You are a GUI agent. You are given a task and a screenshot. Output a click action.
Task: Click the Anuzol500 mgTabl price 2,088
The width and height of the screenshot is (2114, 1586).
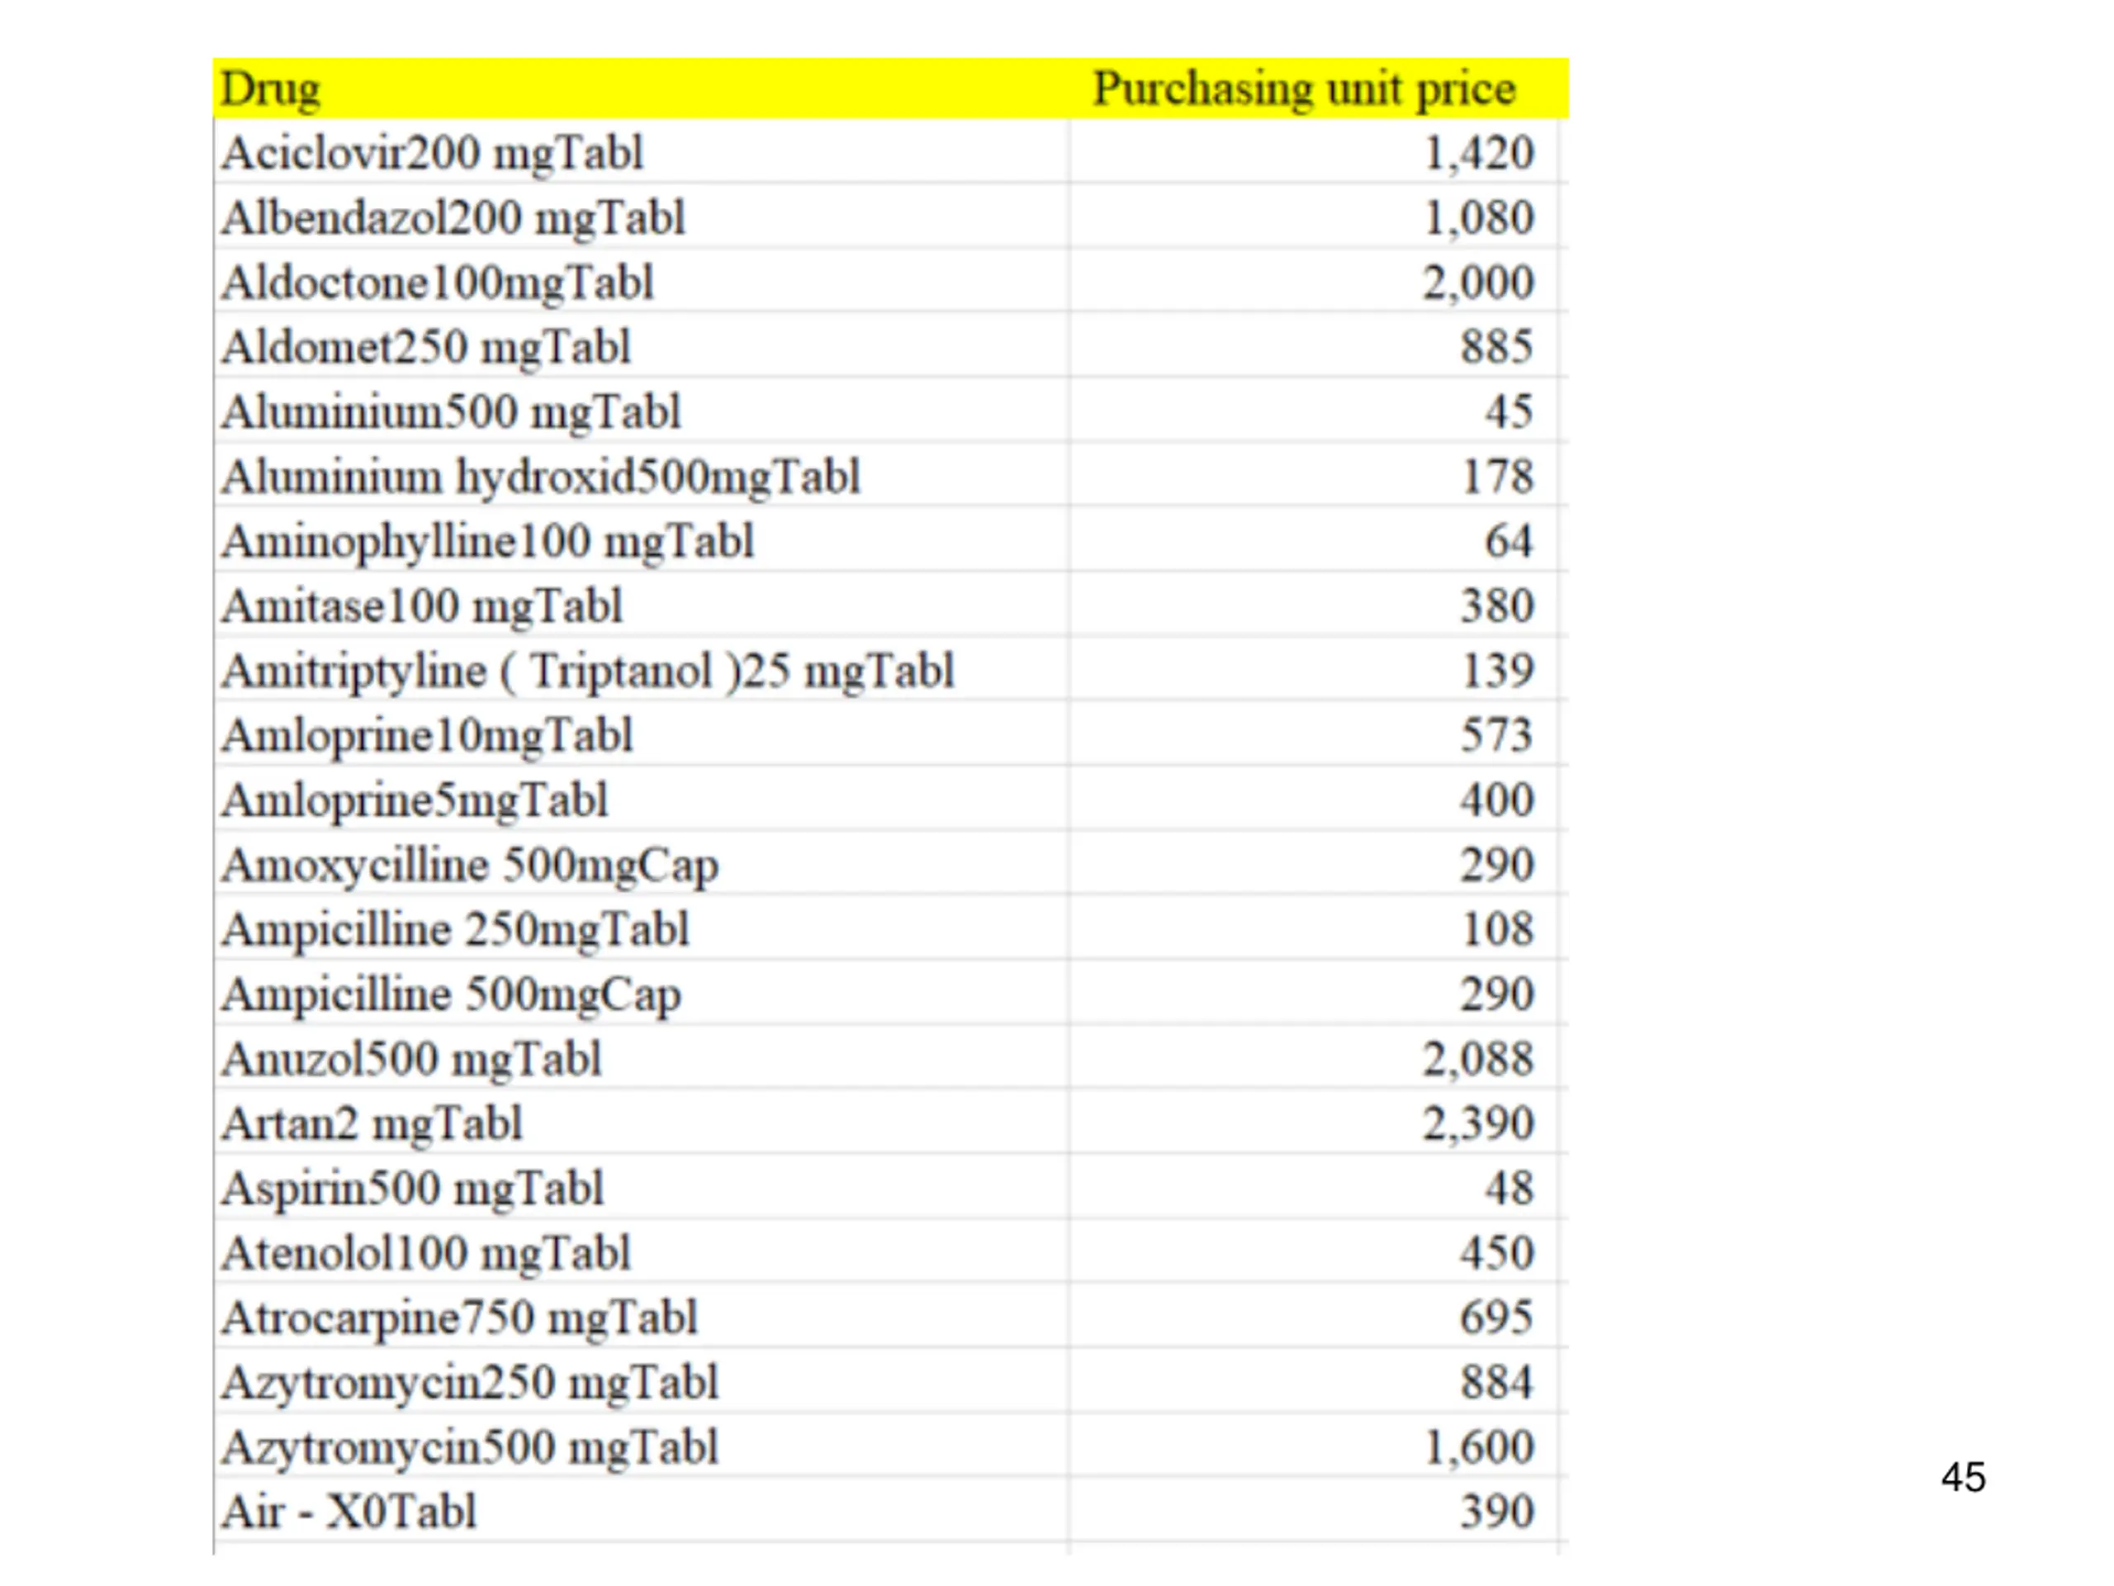[x=1477, y=1059]
